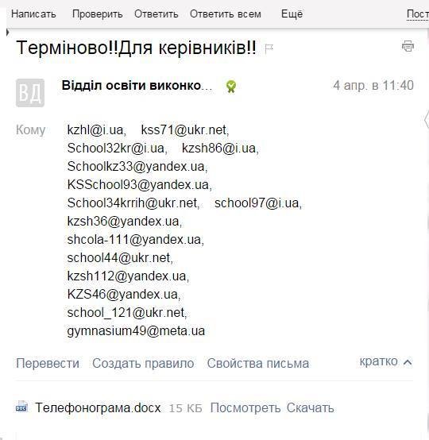Click Проверить to check for mail
The height and width of the screenshot is (440, 429).
pos(98,14)
